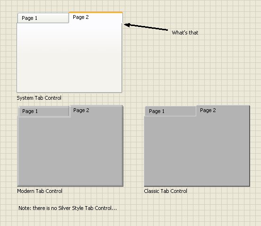Click the blank grid below the Silver Style note

(68, 219)
